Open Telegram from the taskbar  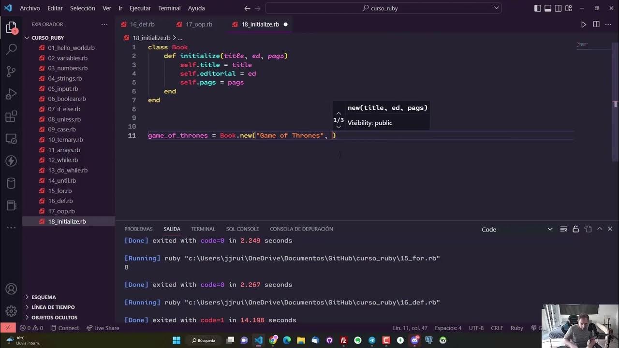[x=372, y=340]
